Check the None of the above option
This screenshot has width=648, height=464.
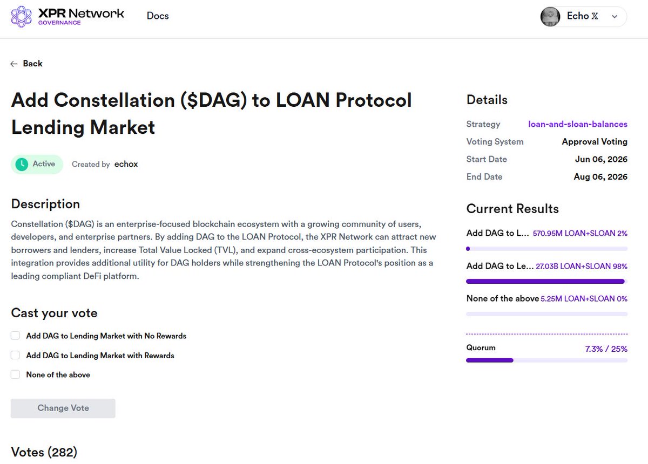tap(15, 374)
